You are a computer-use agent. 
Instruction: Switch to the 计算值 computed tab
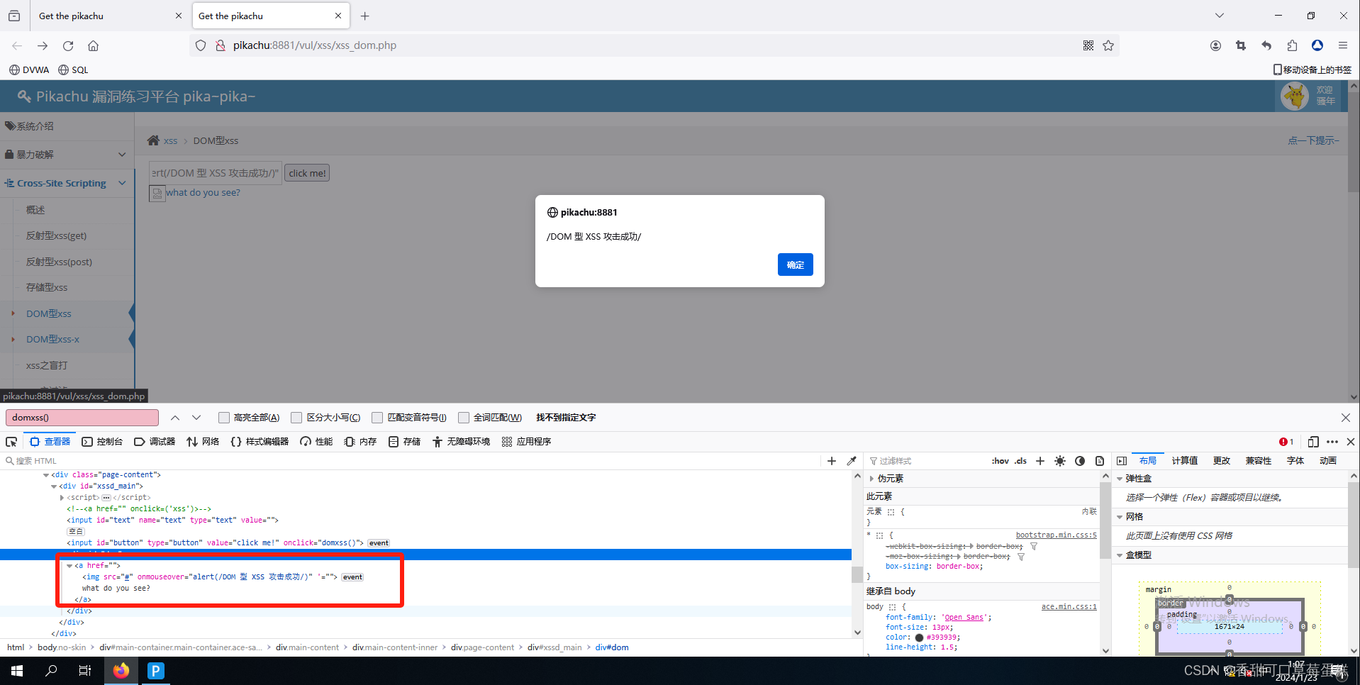point(1184,461)
